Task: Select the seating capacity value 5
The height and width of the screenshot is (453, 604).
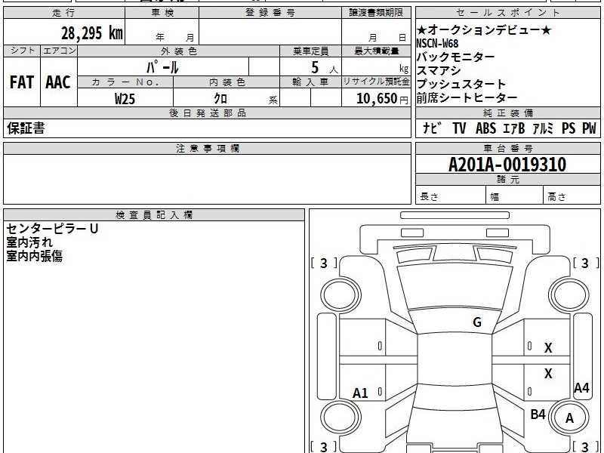Action: (x=315, y=67)
